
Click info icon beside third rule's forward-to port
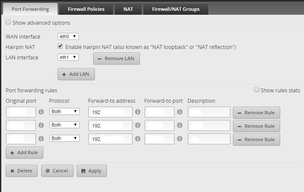(180, 139)
